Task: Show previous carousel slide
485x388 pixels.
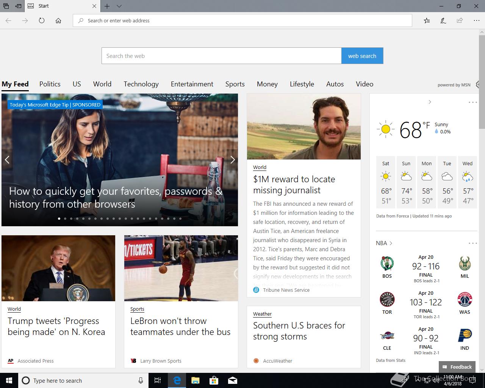Action: 7,160
